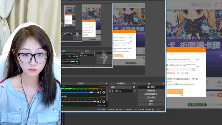The width and height of the screenshot is (222, 125).
Task: Click the REC recording status dot
Action: click(117, 109)
